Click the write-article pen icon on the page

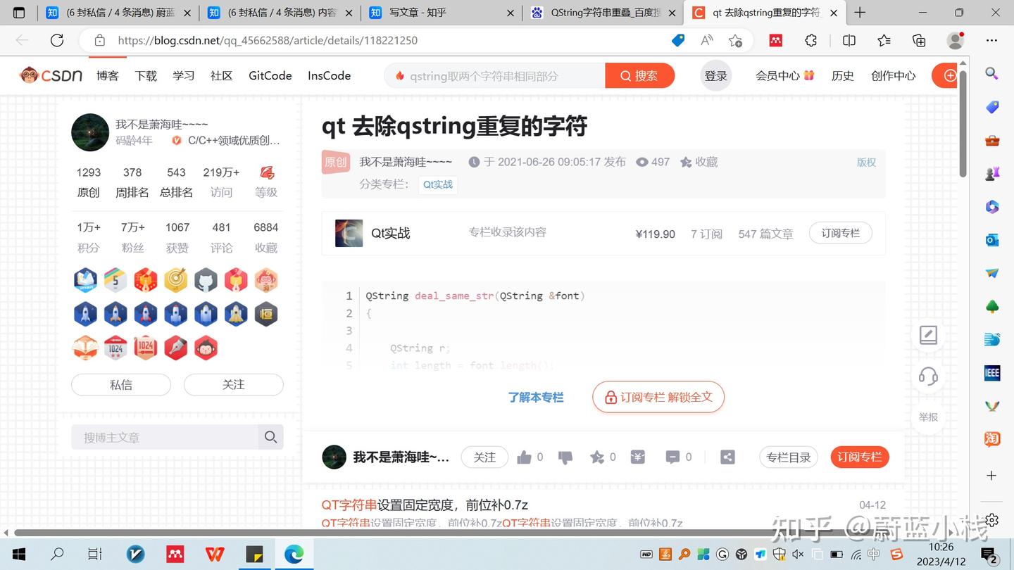[927, 336]
